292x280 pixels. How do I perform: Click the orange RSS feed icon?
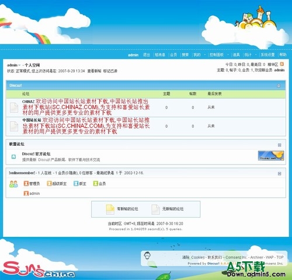pyautogui.click(x=282, y=64)
